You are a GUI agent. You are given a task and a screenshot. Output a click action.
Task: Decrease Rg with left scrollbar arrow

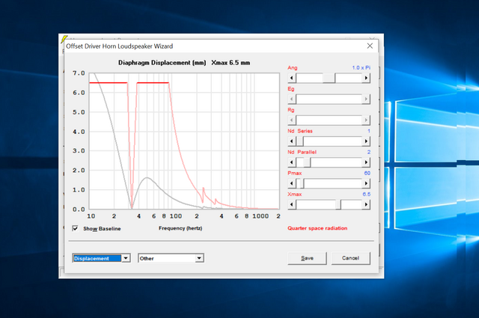(x=292, y=120)
